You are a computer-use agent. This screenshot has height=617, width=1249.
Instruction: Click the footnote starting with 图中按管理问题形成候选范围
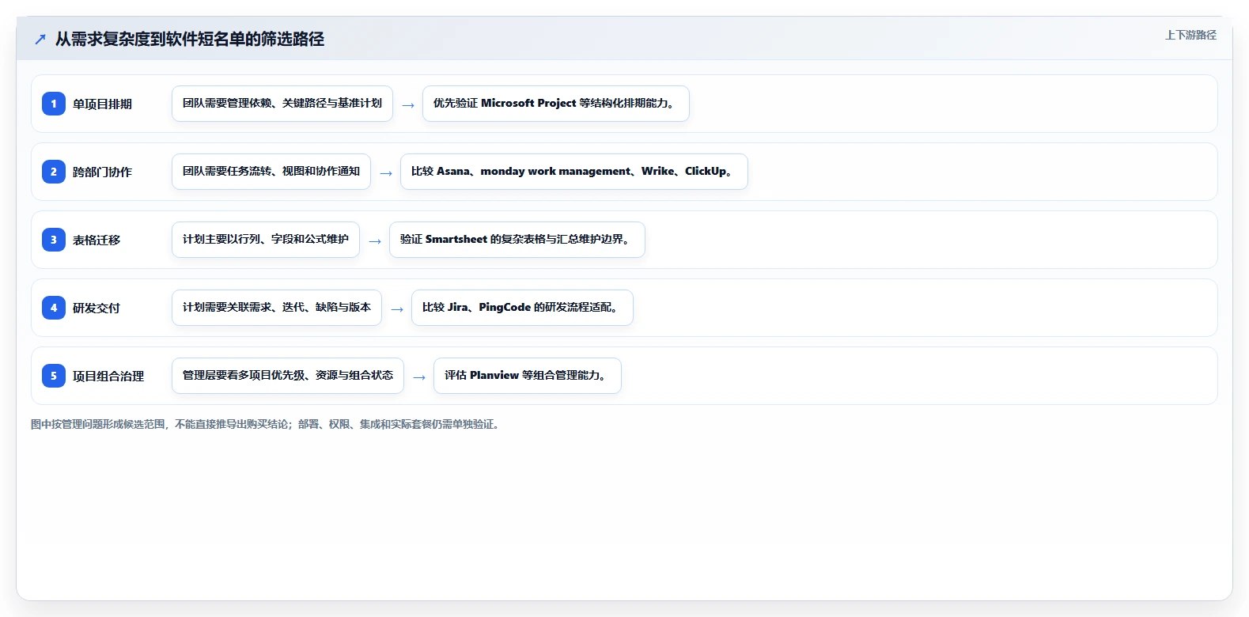click(266, 424)
